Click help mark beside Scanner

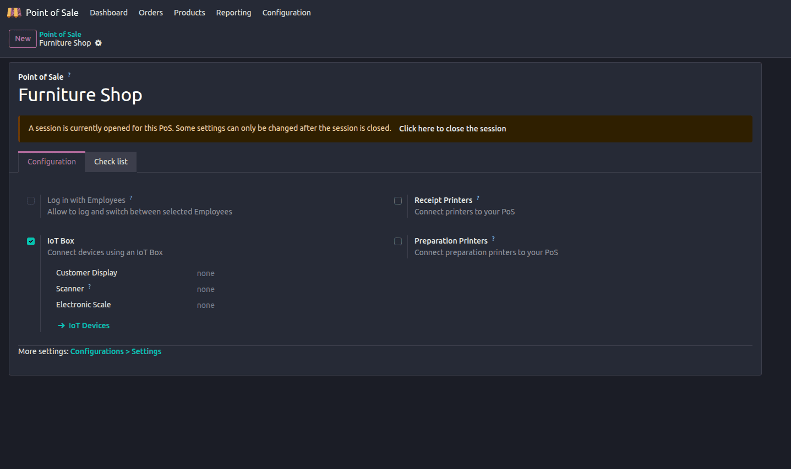(x=90, y=286)
